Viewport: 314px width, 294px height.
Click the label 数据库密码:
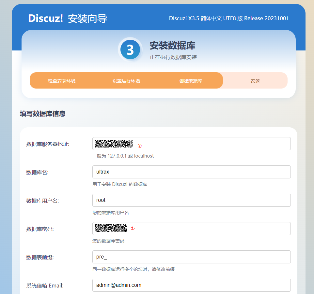pos(40,229)
